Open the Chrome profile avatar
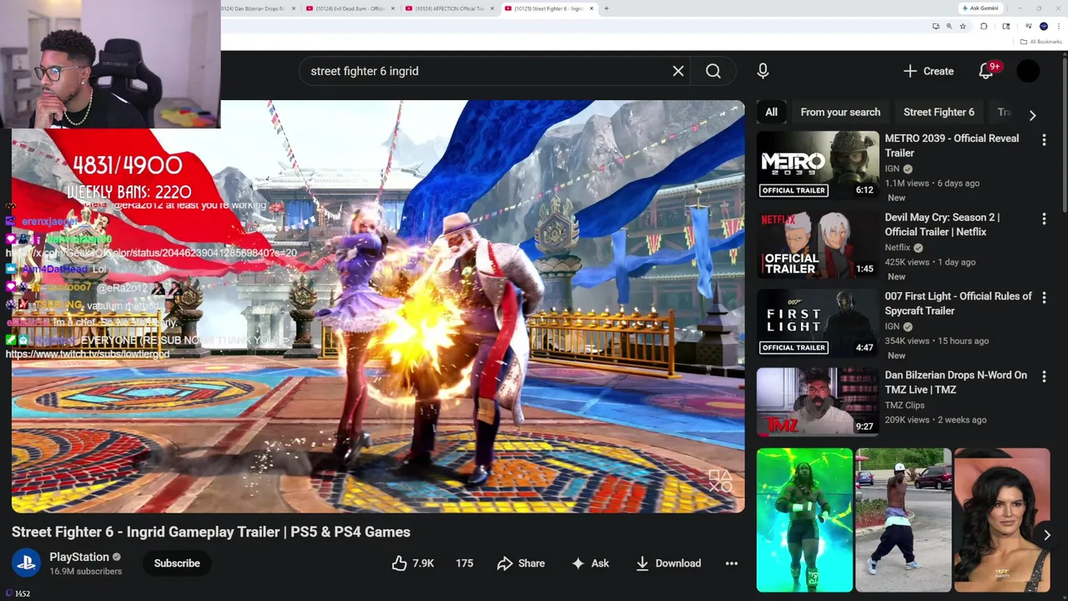Viewport: 1068px width, 601px height. coord(1044,27)
